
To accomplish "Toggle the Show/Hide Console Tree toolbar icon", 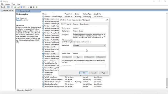I will click(8, 7).
